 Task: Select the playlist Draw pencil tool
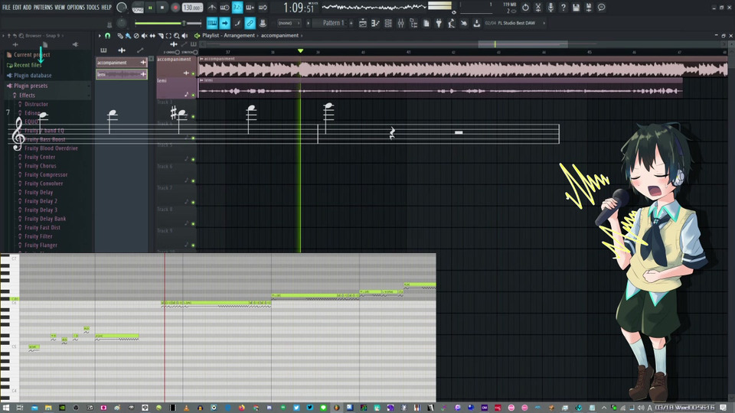coord(120,36)
